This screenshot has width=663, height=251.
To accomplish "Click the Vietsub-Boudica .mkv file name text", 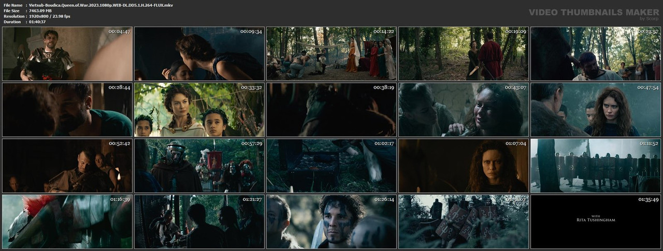I will [x=100, y=5].
